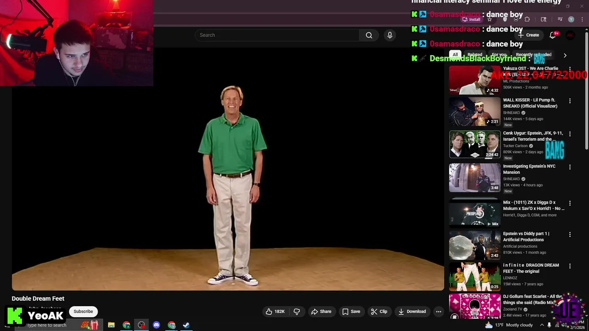Open YouTube notifications bell

pyautogui.click(x=553, y=35)
